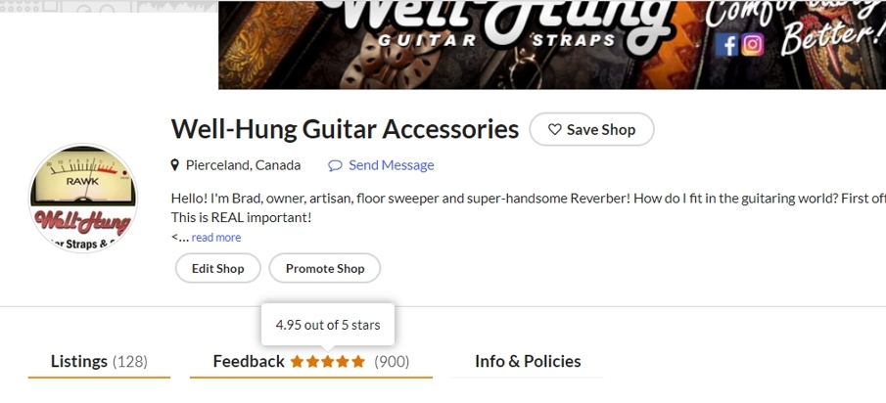
Task: Click the heart icon on Save Shop
Action: tap(554, 129)
